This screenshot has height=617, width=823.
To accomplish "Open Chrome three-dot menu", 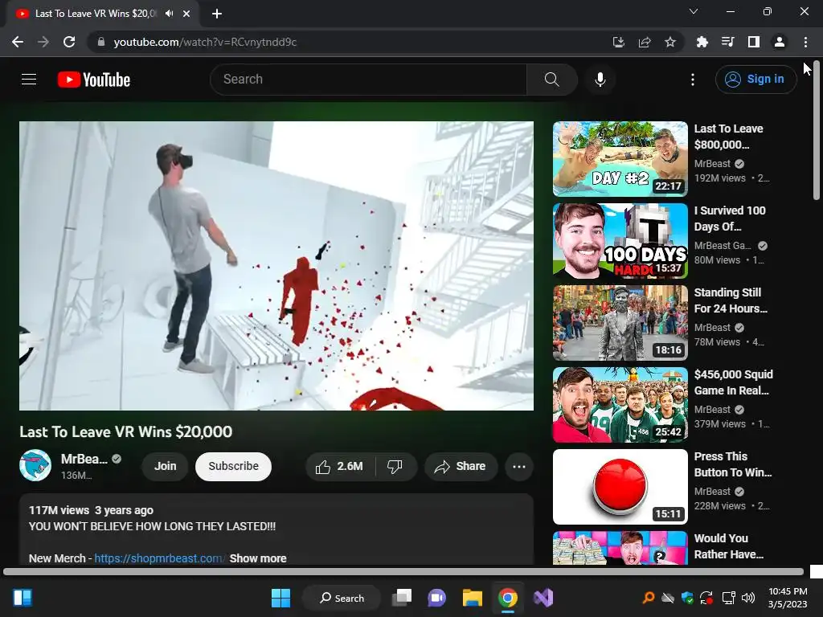I will click(x=805, y=42).
